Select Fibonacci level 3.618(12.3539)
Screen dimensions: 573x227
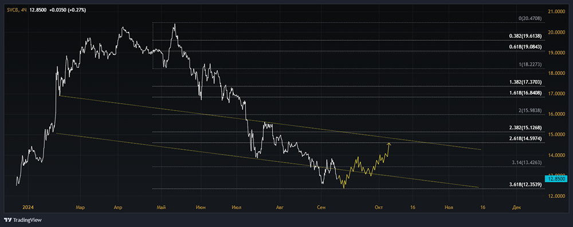(x=525, y=184)
